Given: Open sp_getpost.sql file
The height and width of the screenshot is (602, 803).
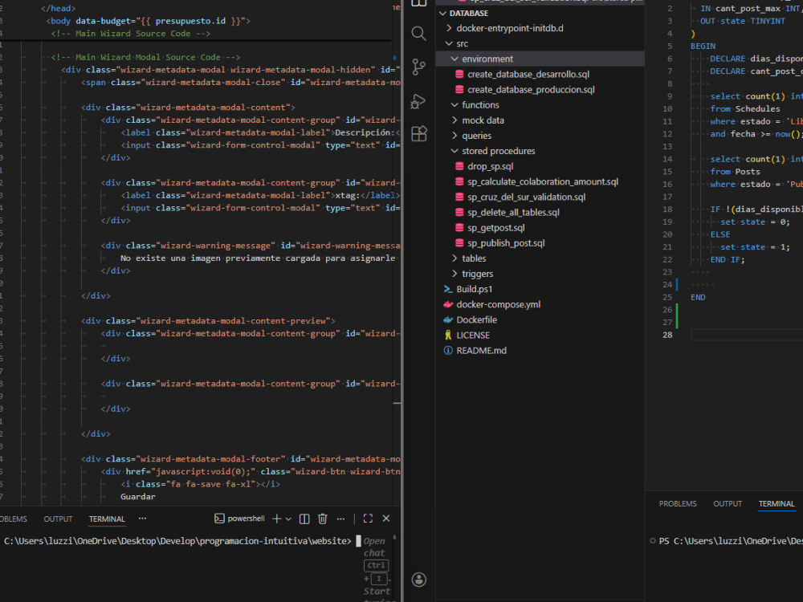Looking at the screenshot, I should 495,228.
